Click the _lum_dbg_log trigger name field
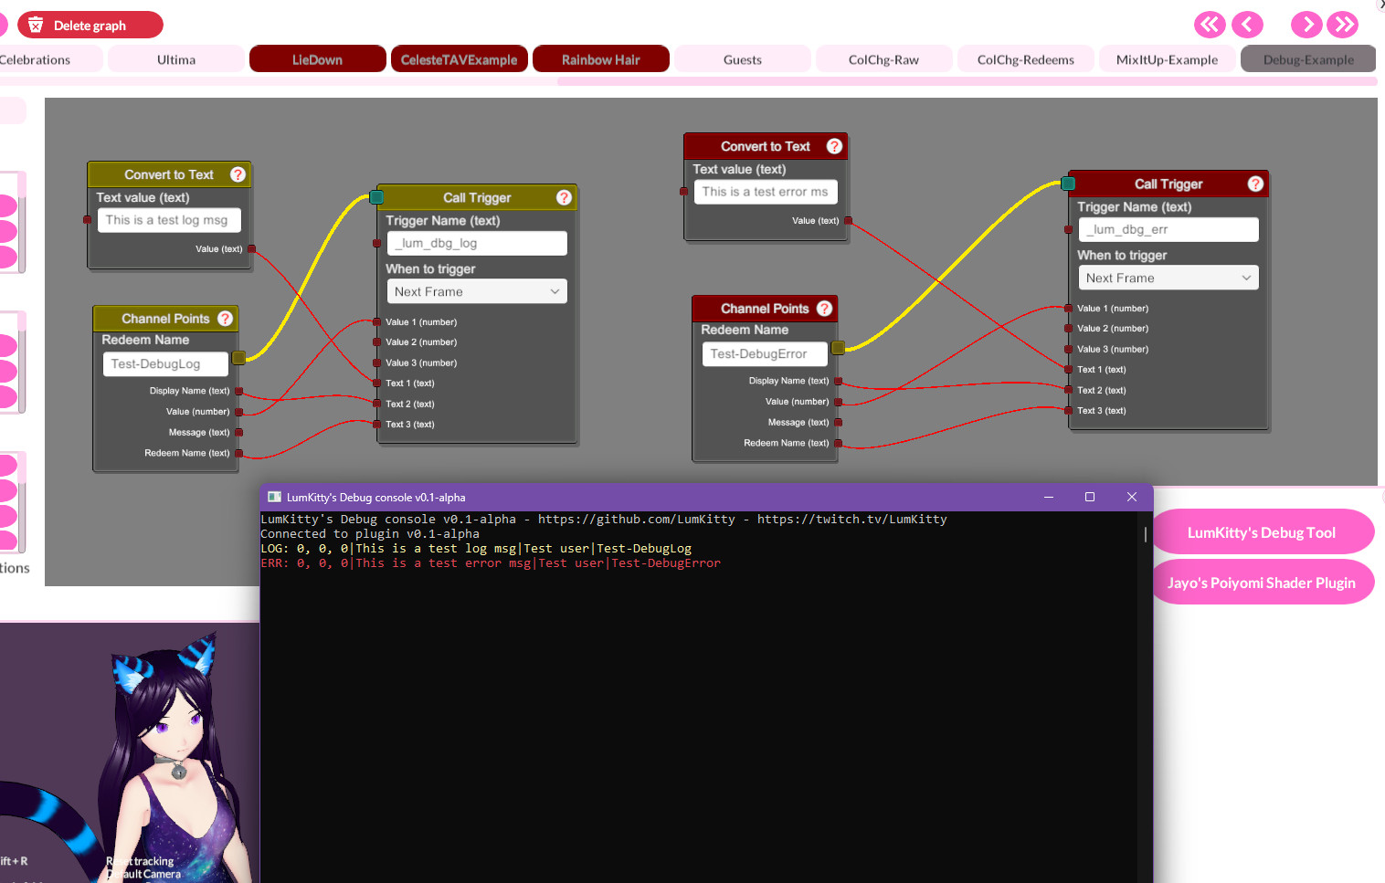Screen dimensions: 1385x883 [x=477, y=243]
